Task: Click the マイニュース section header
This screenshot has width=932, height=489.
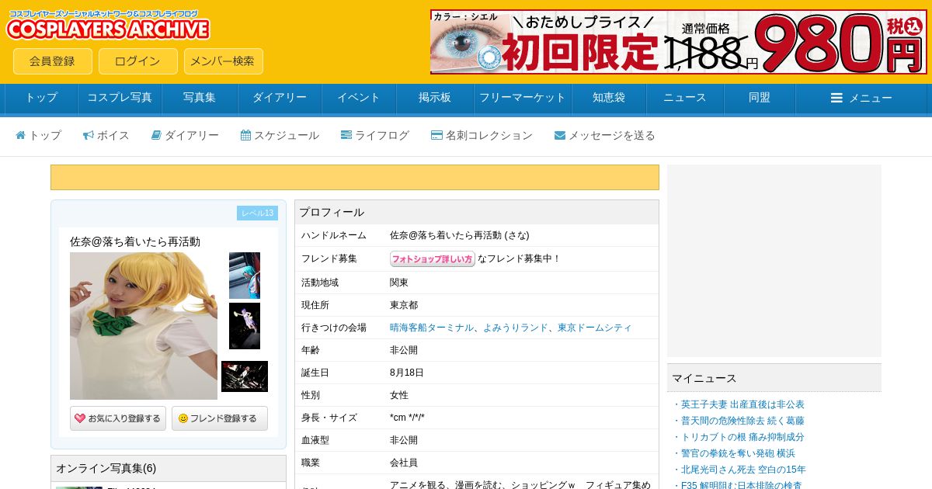Action: [774, 378]
